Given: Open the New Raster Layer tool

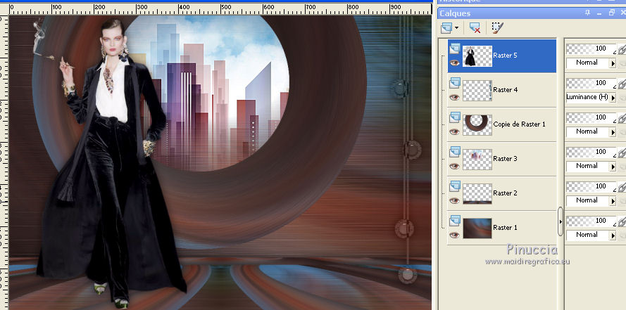Looking at the screenshot, I should coord(446,27).
